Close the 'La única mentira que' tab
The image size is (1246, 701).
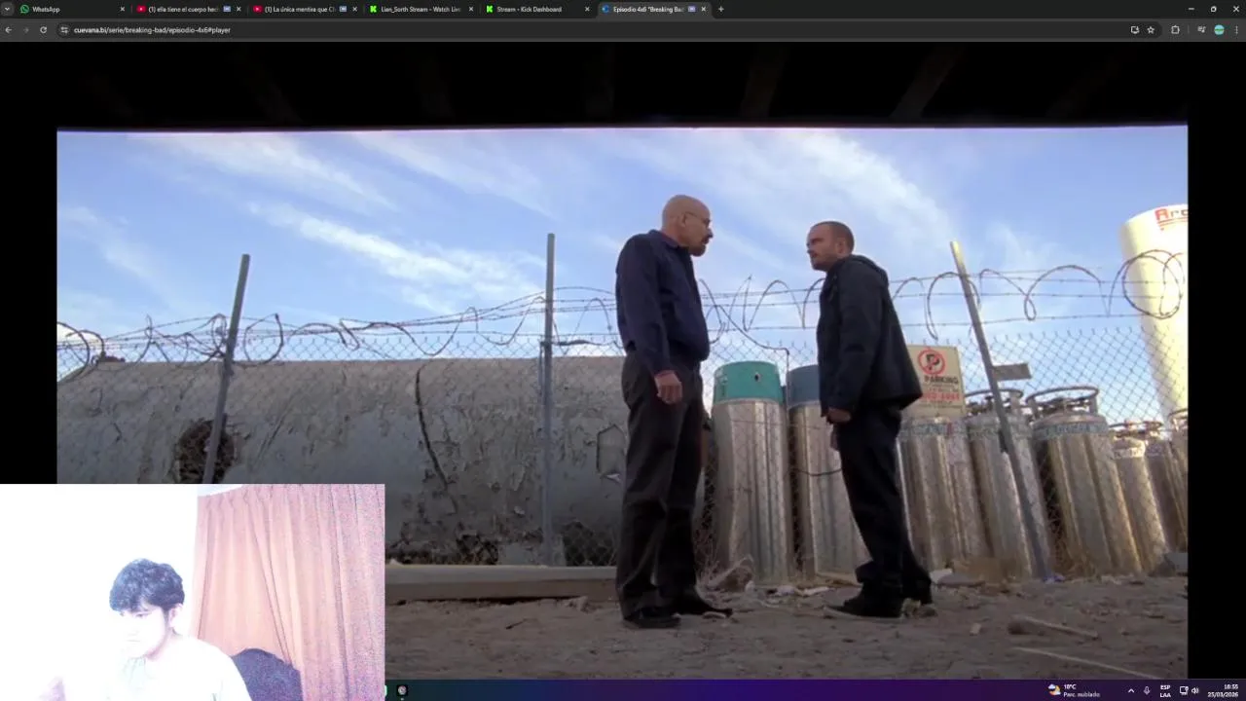354,9
